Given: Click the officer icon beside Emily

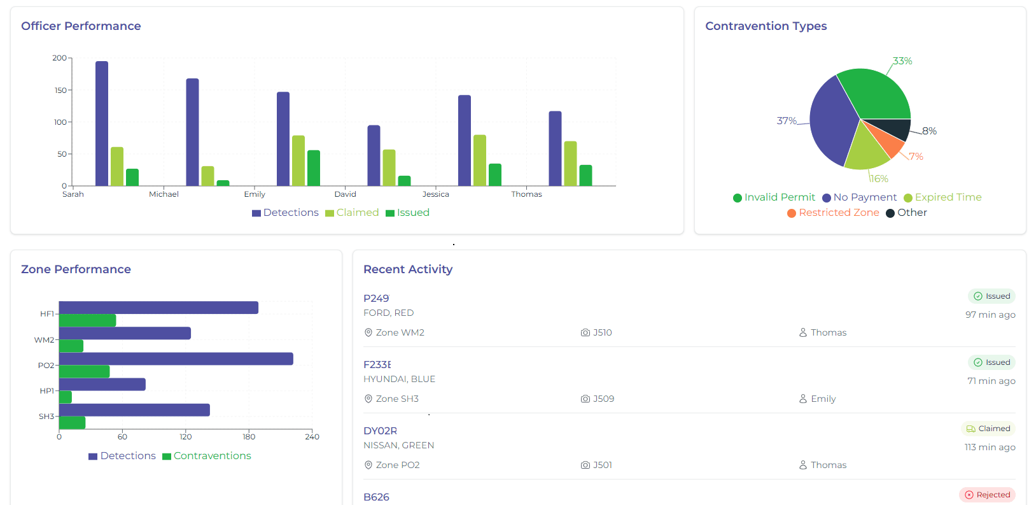Looking at the screenshot, I should pos(803,399).
